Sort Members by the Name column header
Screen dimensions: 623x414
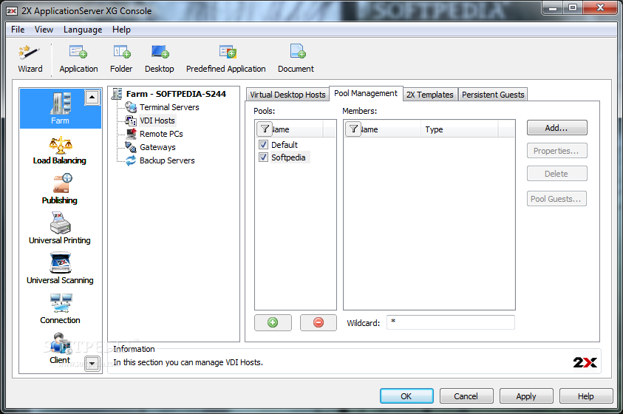coord(383,129)
